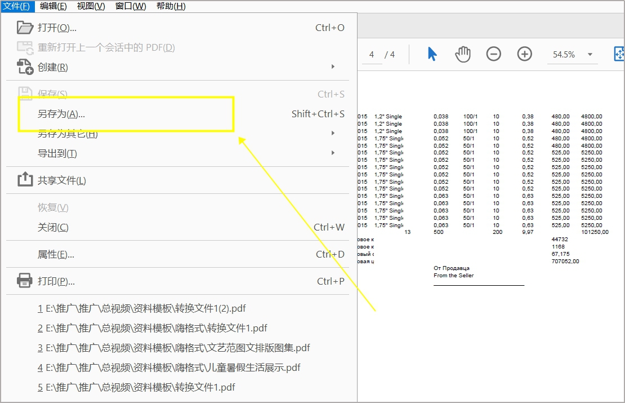625x403 pixels.
Task: Click the blue fit-window icon on the right edge
Action: [619, 54]
